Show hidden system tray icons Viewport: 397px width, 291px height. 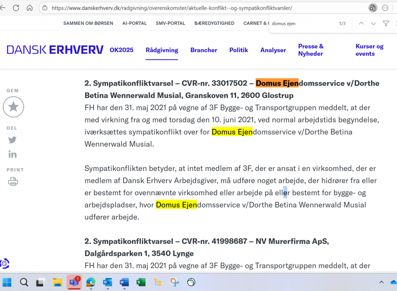[x=381, y=282]
